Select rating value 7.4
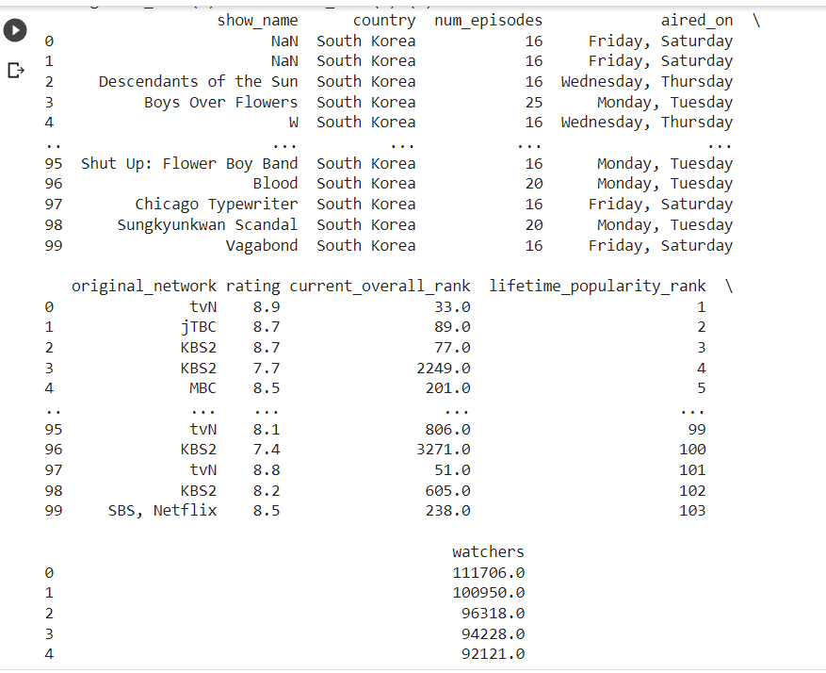Viewport: 826px width, 673px height. pos(267,450)
